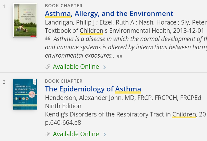Open 'Asthma, Allergy, and the Environment' title
The width and height of the screenshot is (207, 141).
[x=109, y=14]
